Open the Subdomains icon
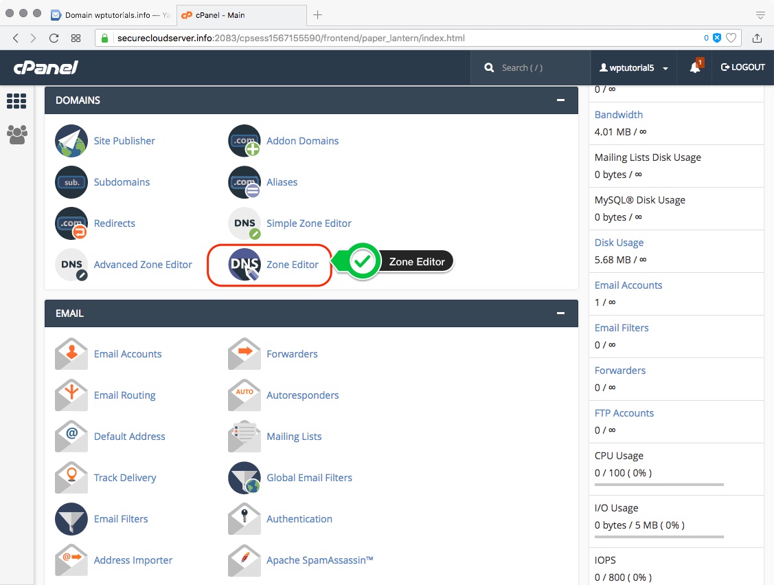The image size is (774, 585). tap(71, 182)
